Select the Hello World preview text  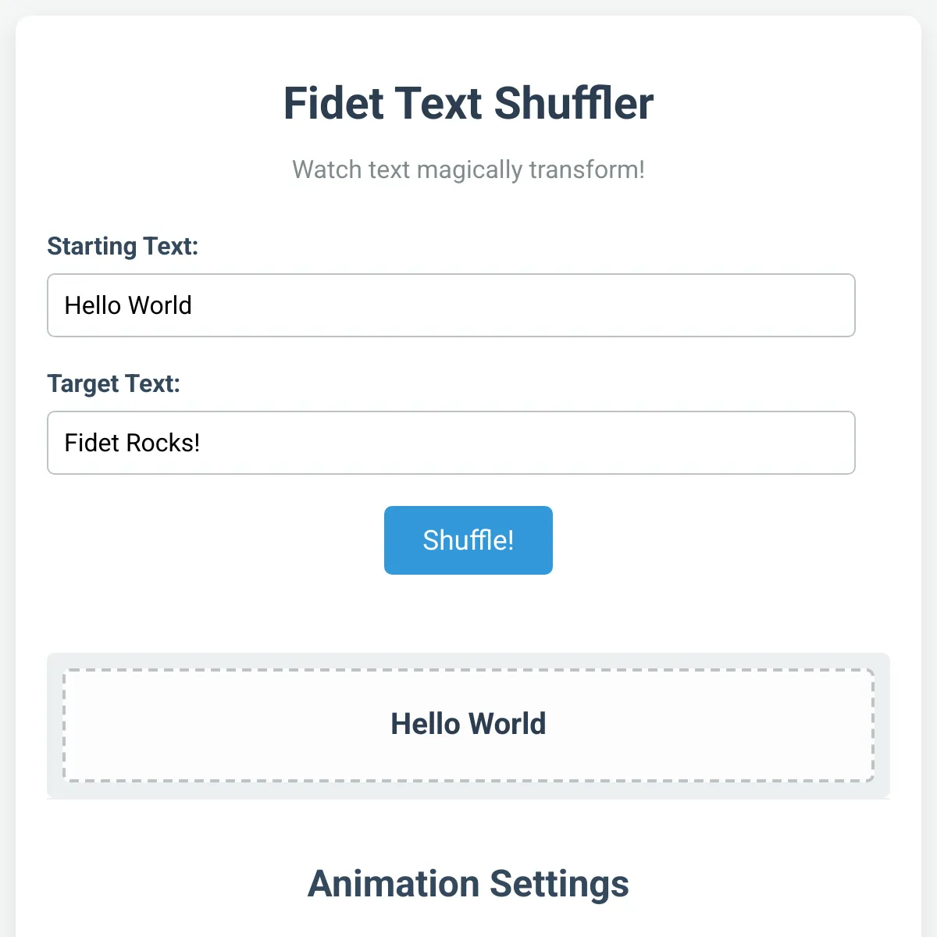point(468,724)
